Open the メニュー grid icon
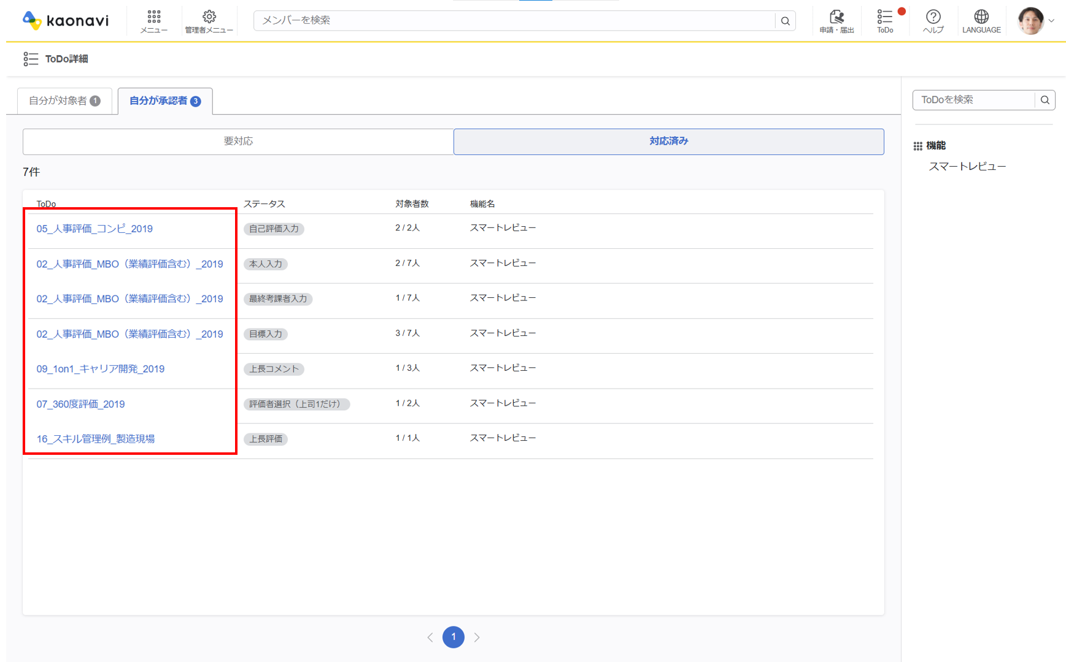The width and height of the screenshot is (1066, 662). coord(153,21)
